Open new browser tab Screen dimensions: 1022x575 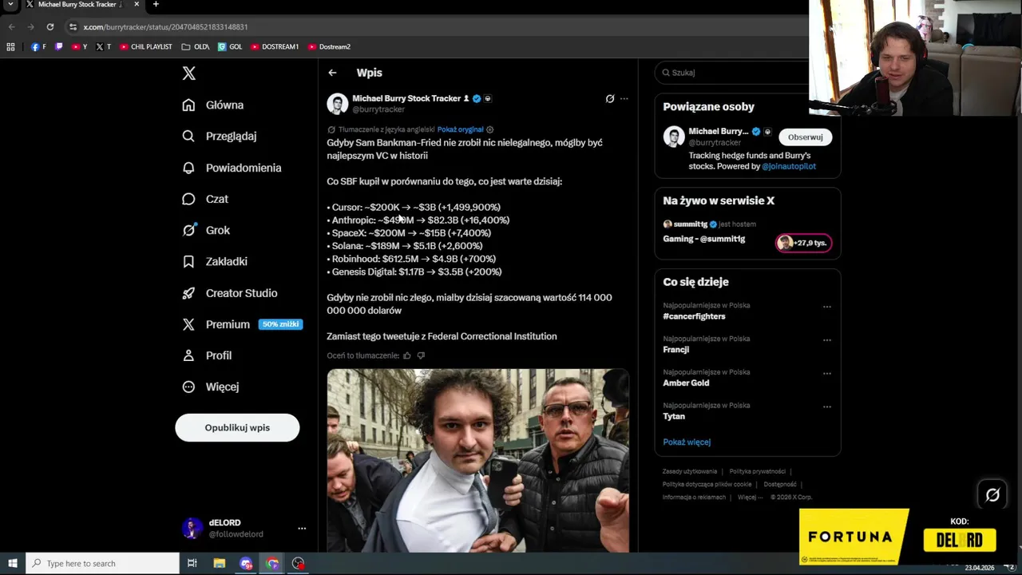coord(156,4)
